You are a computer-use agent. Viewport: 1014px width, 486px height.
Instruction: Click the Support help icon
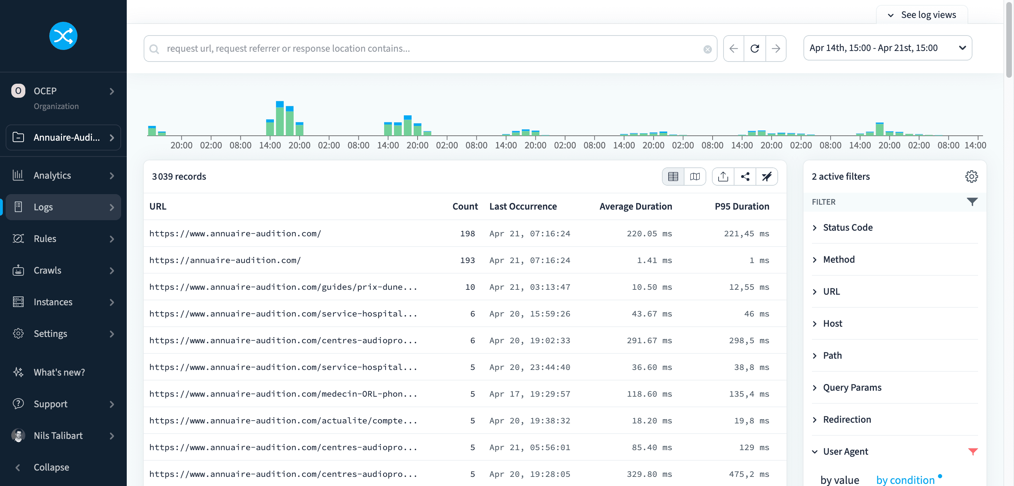pyautogui.click(x=18, y=404)
